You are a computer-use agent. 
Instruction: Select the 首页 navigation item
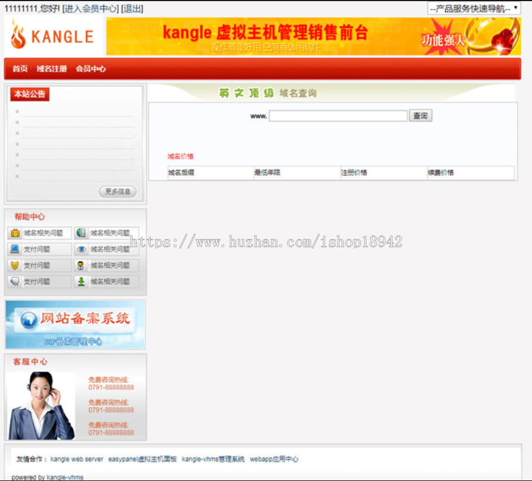[20, 69]
